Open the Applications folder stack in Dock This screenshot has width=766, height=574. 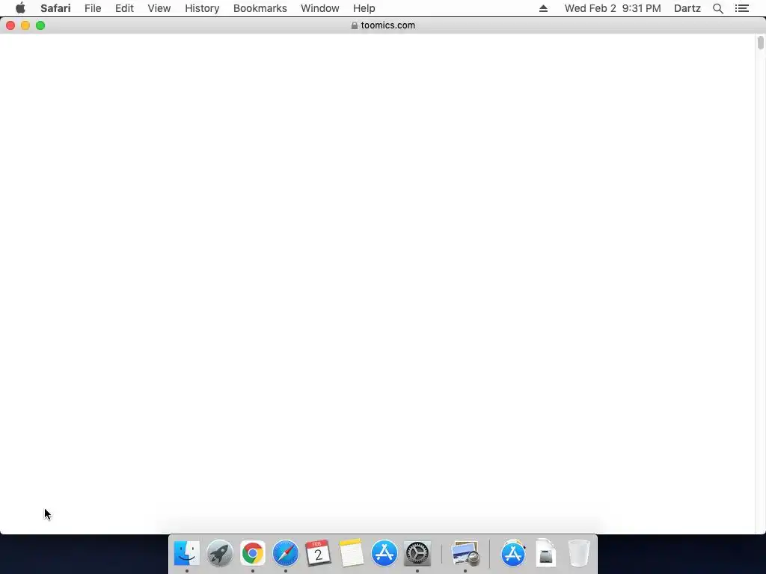click(513, 553)
